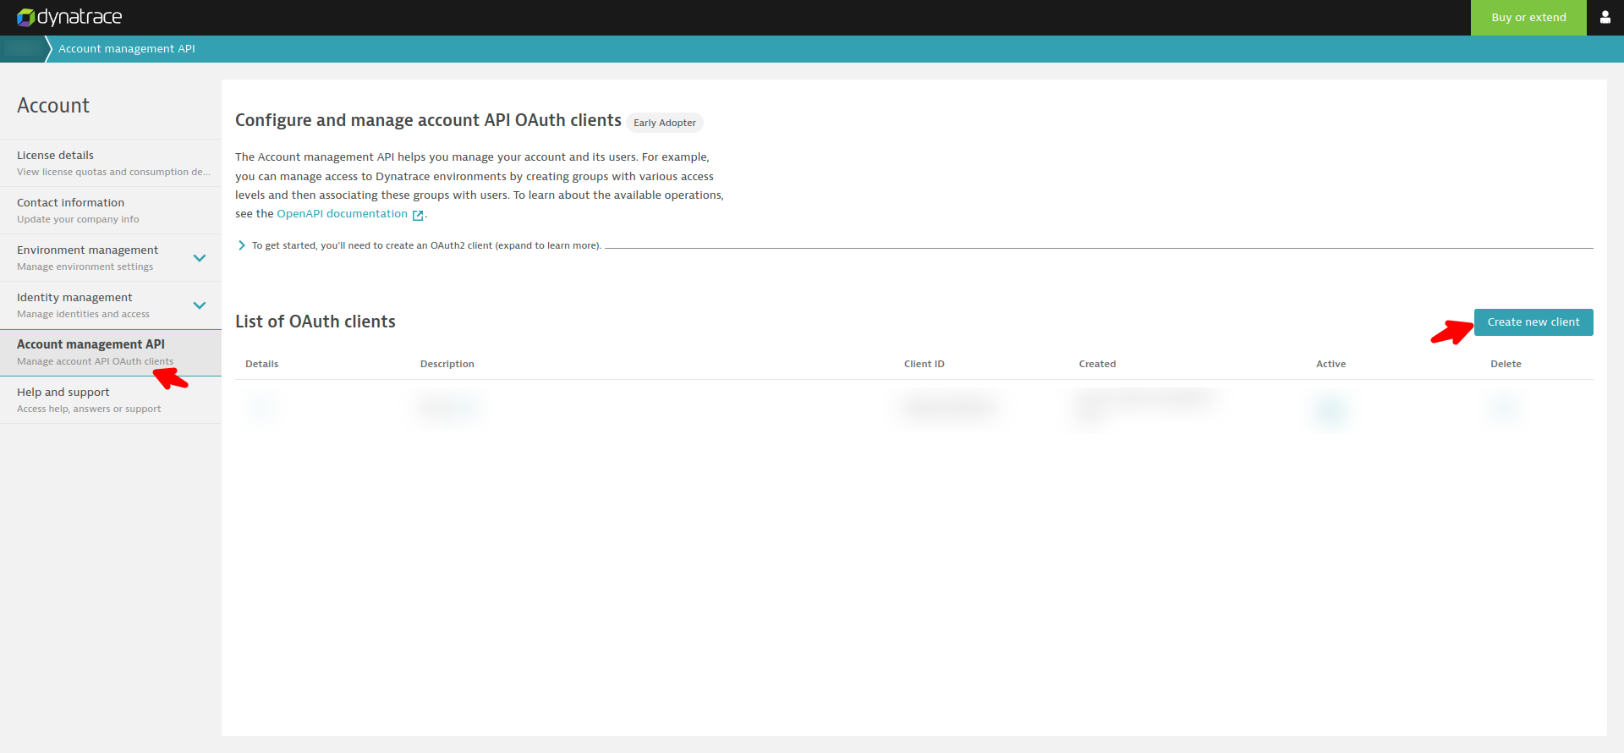The image size is (1624, 753).
Task: Click the Create new client button
Action: tap(1533, 322)
